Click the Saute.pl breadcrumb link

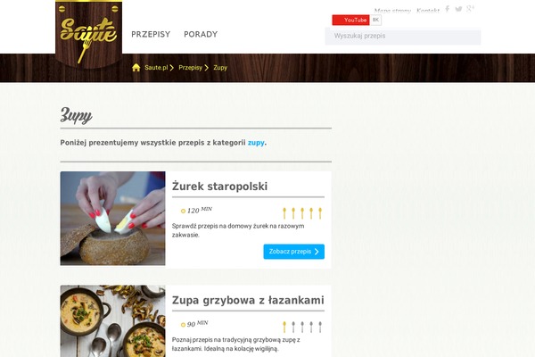156,68
